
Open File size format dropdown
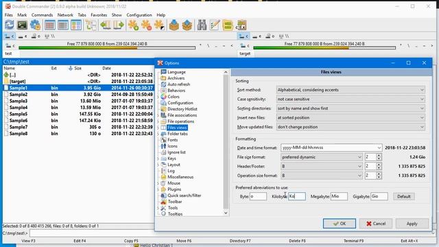pos(322,157)
